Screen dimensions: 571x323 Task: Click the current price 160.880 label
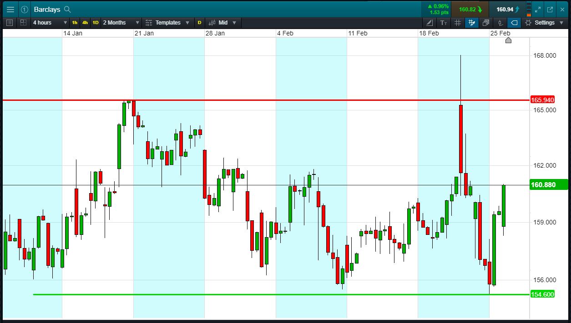(x=549, y=185)
